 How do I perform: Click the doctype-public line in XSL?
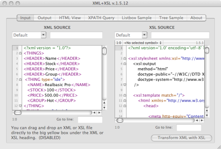pyautogui.click(x=171, y=74)
